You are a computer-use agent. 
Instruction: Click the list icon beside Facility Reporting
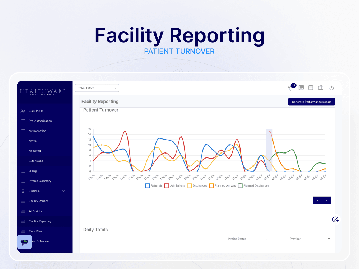pyautogui.click(x=23, y=221)
